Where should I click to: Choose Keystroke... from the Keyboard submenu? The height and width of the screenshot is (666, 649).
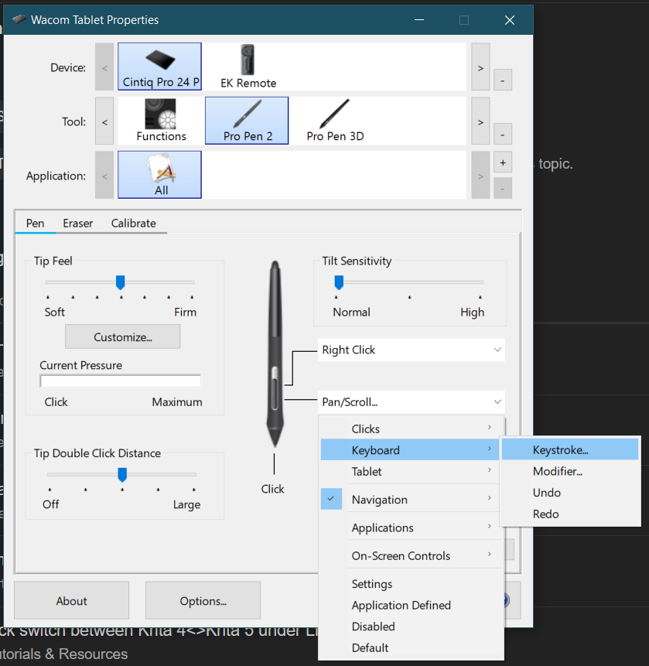tap(560, 449)
